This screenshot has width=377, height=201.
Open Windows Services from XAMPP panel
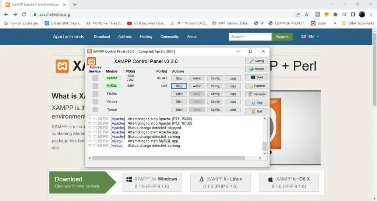pyautogui.click(x=257, y=94)
